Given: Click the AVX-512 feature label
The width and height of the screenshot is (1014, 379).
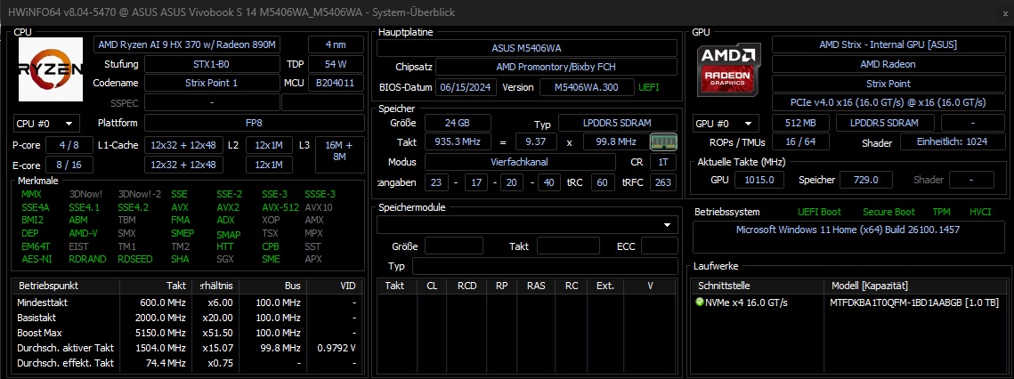Looking at the screenshot, I should tap(280, 207).
